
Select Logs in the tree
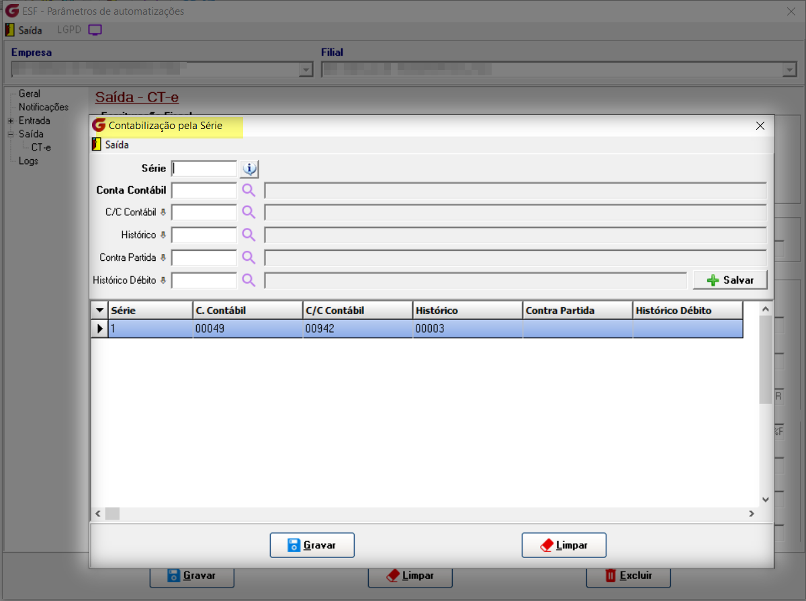(x=28, y=161)
